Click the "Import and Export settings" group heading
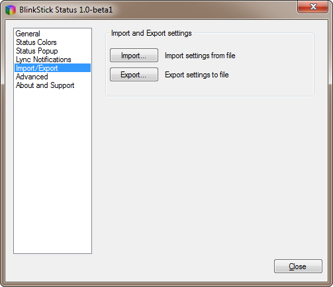The height and width of the screenshot is (287, 333). (152, 33)
